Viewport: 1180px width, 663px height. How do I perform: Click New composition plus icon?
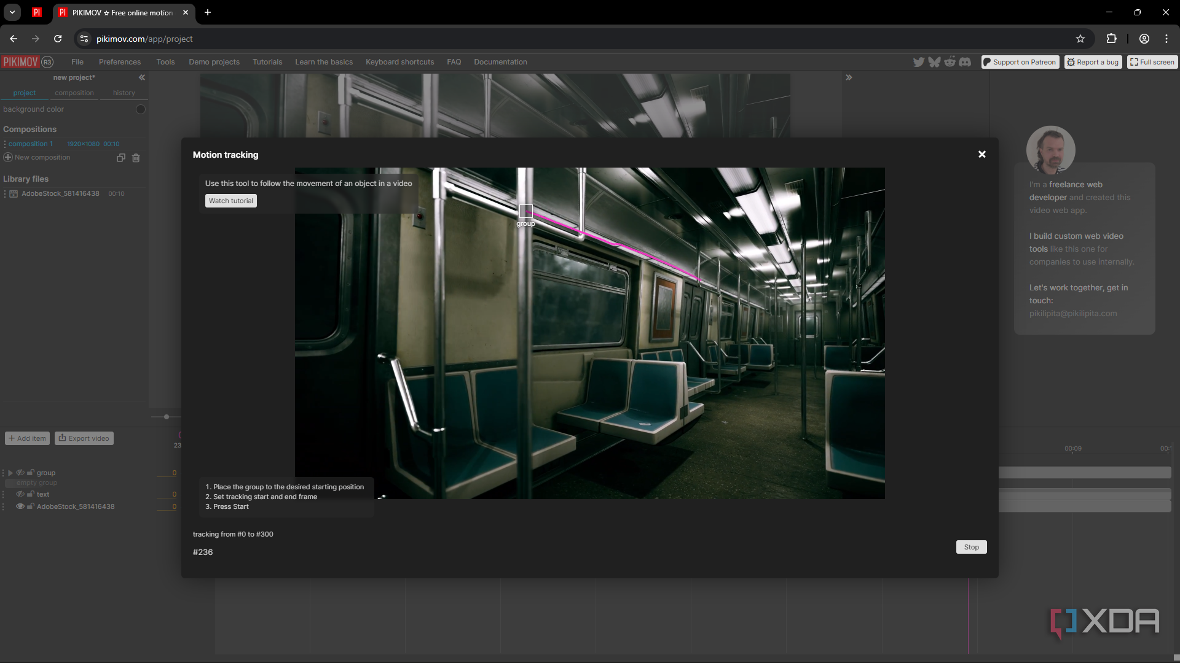tap(8, 157)
